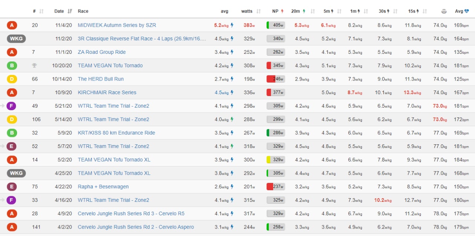Click the 184bpm heart rate value
The image size is (475, 236).
[x=461, y=160]
